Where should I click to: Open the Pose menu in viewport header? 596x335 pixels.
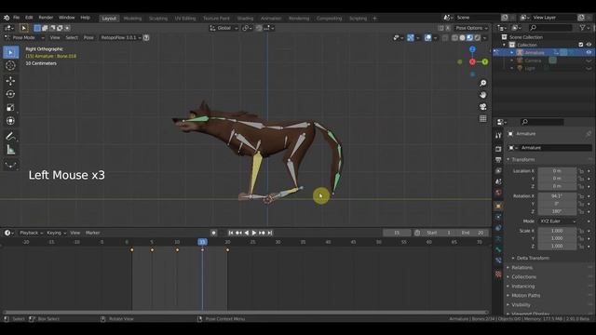point(88,37)
